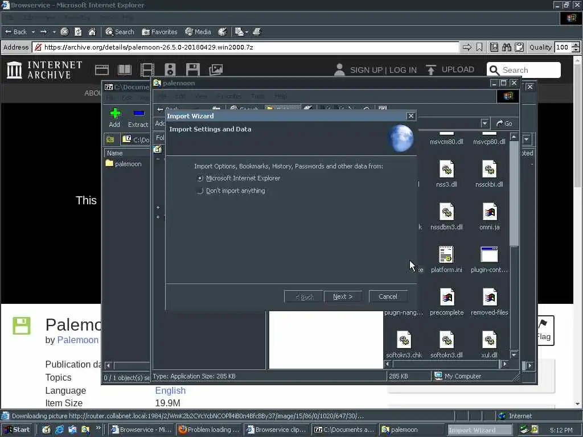Viewport: 583px width, 437px height.
Task: Click the Refresh icon in IE toolbar
Action: coord(78,32)
